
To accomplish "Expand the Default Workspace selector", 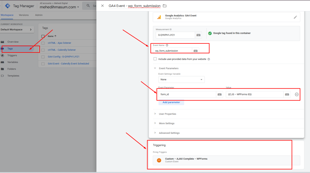I will pos(17,30).
